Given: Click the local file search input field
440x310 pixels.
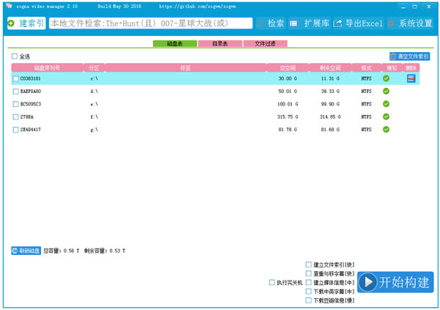Looking at the screenshot, I should pyautogui.click(x=150, y=23).
